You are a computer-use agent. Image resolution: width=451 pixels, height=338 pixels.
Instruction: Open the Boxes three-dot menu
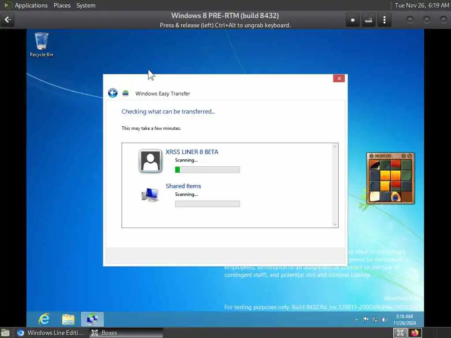[x=384, y=20]
